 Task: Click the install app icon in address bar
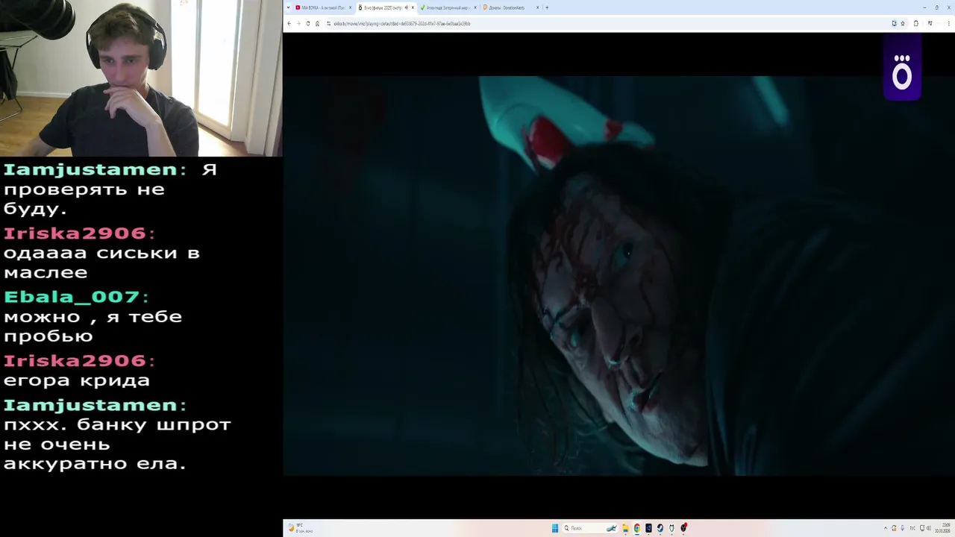pos(894,23)
